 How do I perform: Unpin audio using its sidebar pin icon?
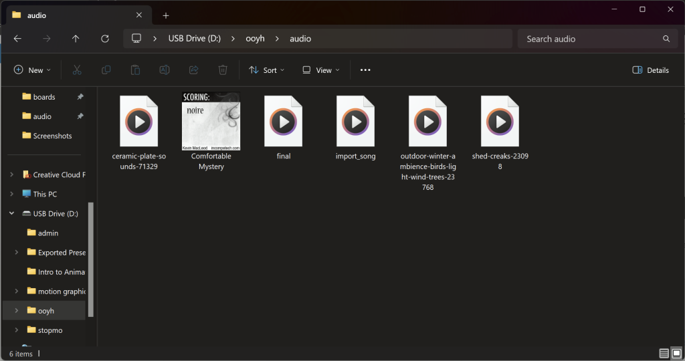[80, 116]
